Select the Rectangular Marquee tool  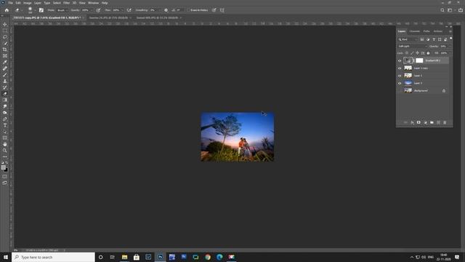tap(5, 31)
